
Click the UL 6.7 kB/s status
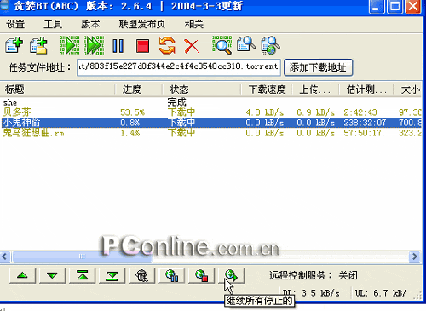[x=381, y=293]
